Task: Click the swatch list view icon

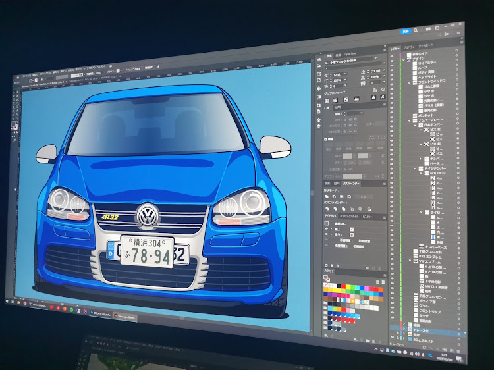Action: tap(377, 282)
